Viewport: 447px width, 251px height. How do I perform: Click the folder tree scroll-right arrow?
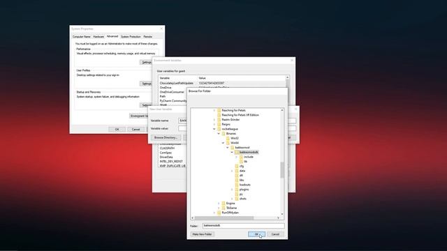pyautogui.click(x=278, y=218)
